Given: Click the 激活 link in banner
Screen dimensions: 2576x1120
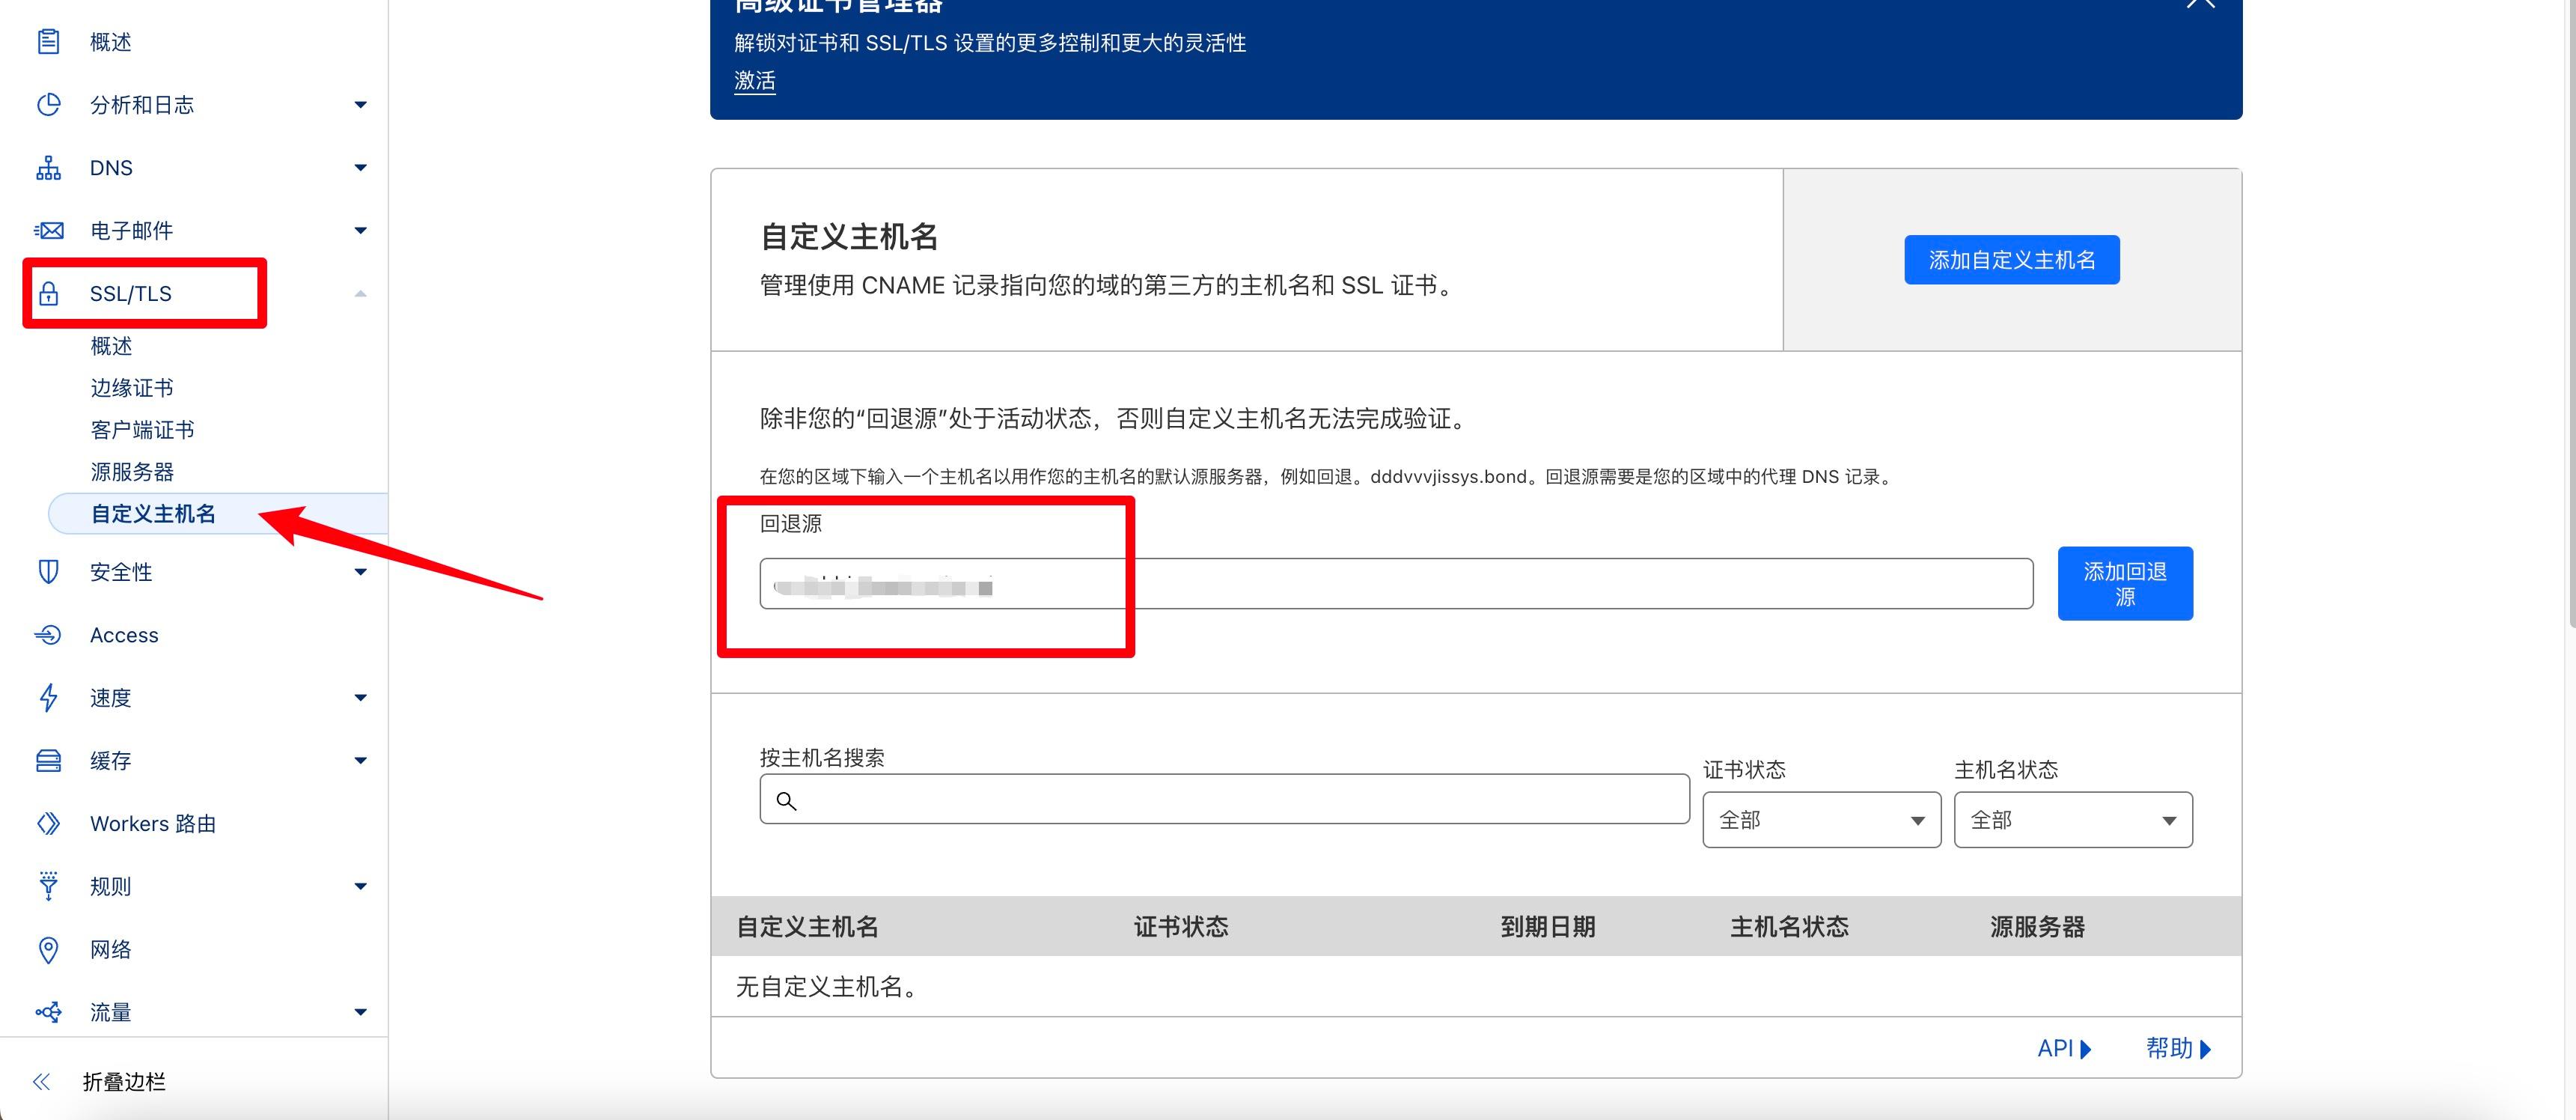Looking at the screenshot, I should click(755, 81).
